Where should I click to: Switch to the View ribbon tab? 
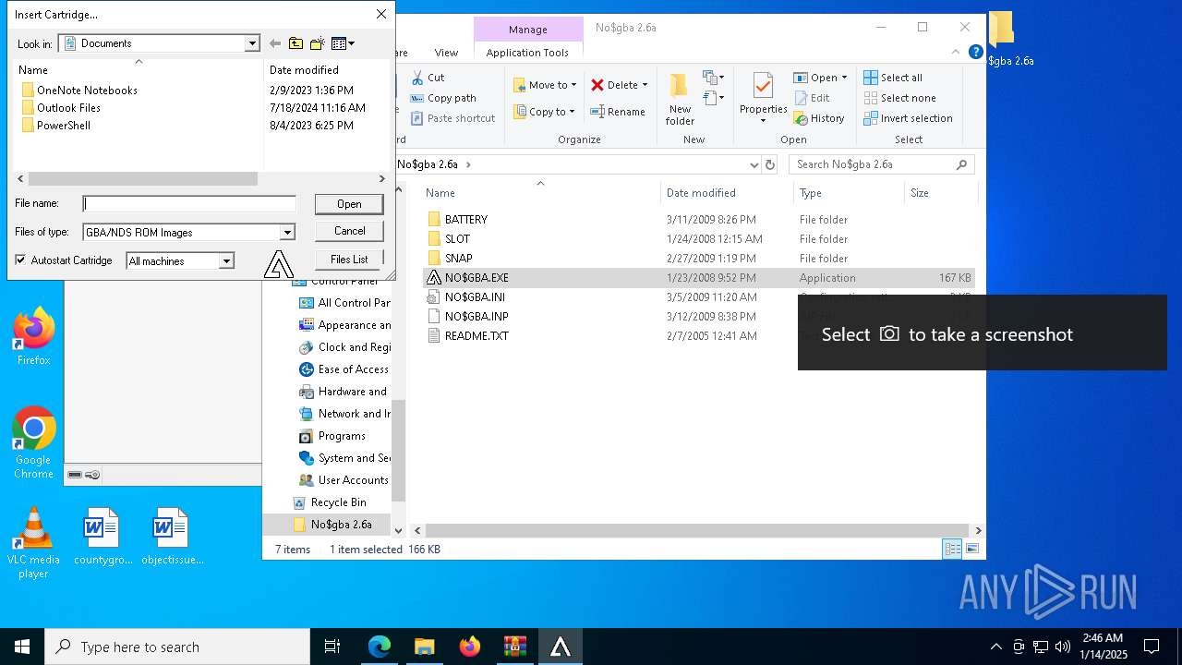click(x=446, y=53)
